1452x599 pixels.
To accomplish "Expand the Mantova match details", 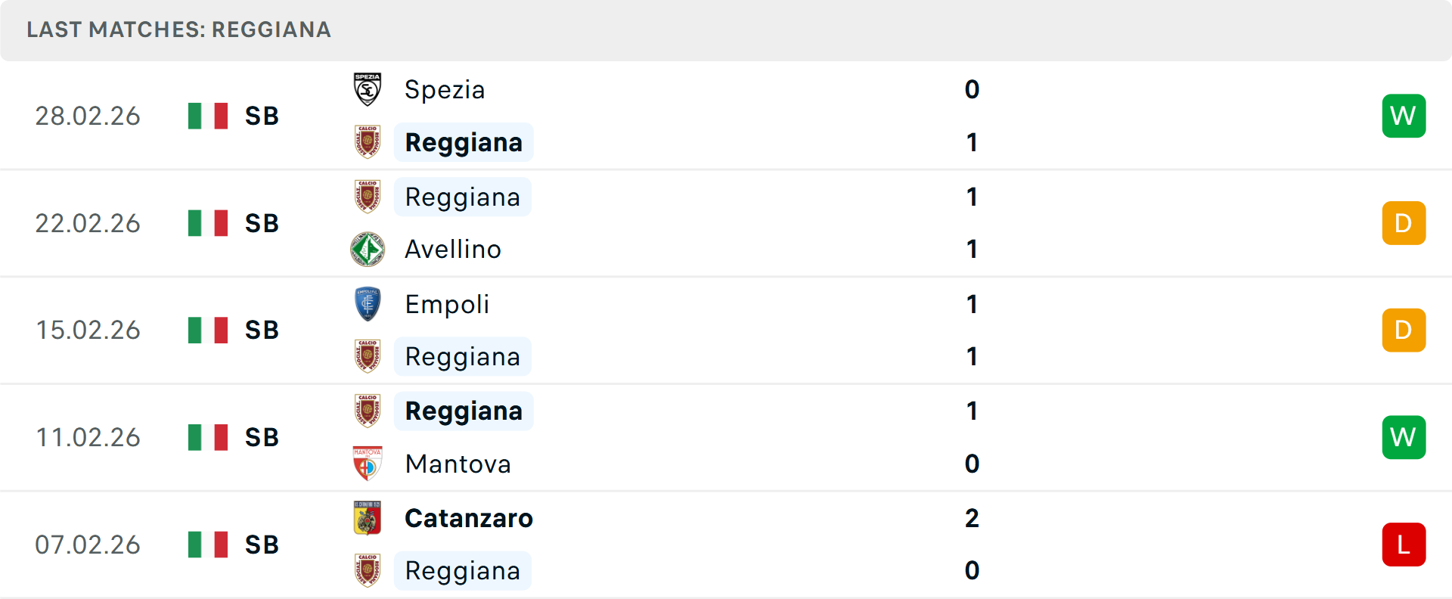I will point(726,437).
